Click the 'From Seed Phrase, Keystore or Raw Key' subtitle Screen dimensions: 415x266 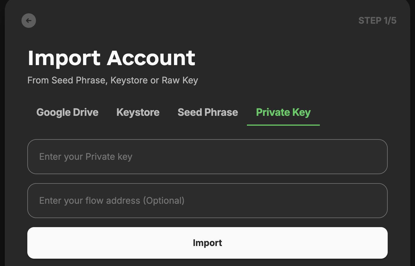pyautogui.click(x=113, y=80)
